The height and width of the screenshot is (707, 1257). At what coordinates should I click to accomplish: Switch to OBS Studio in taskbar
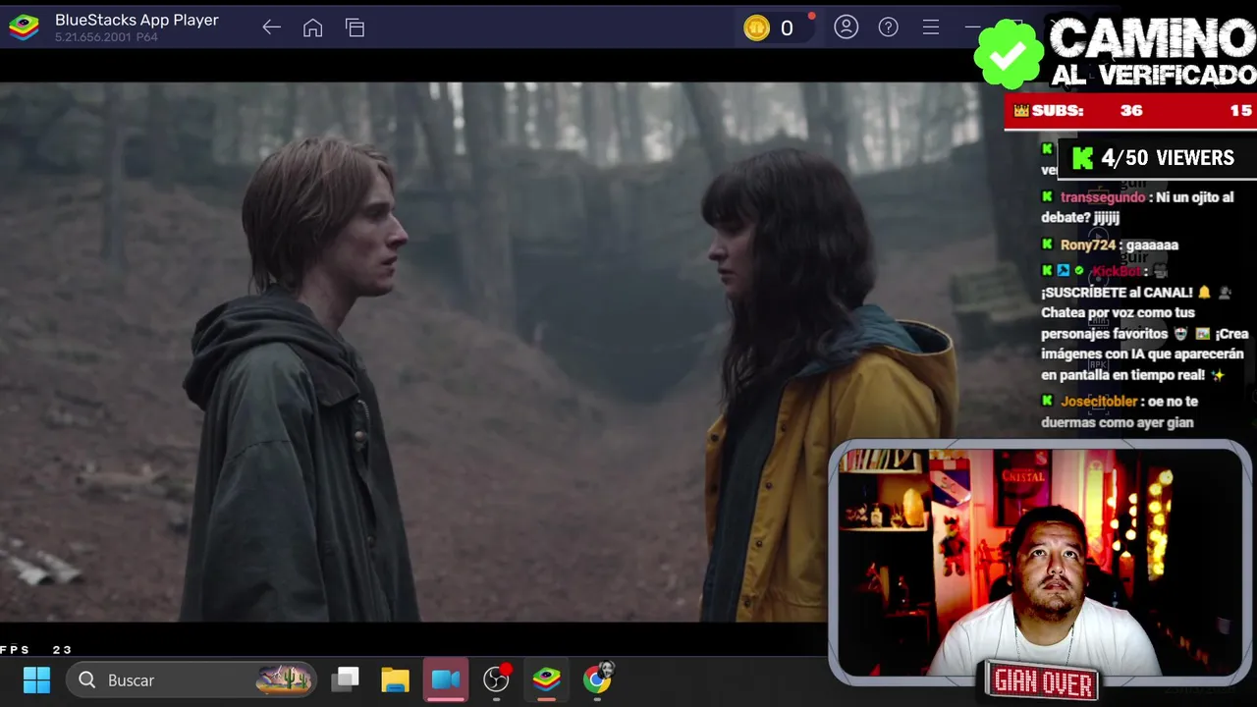coord(497,679)
